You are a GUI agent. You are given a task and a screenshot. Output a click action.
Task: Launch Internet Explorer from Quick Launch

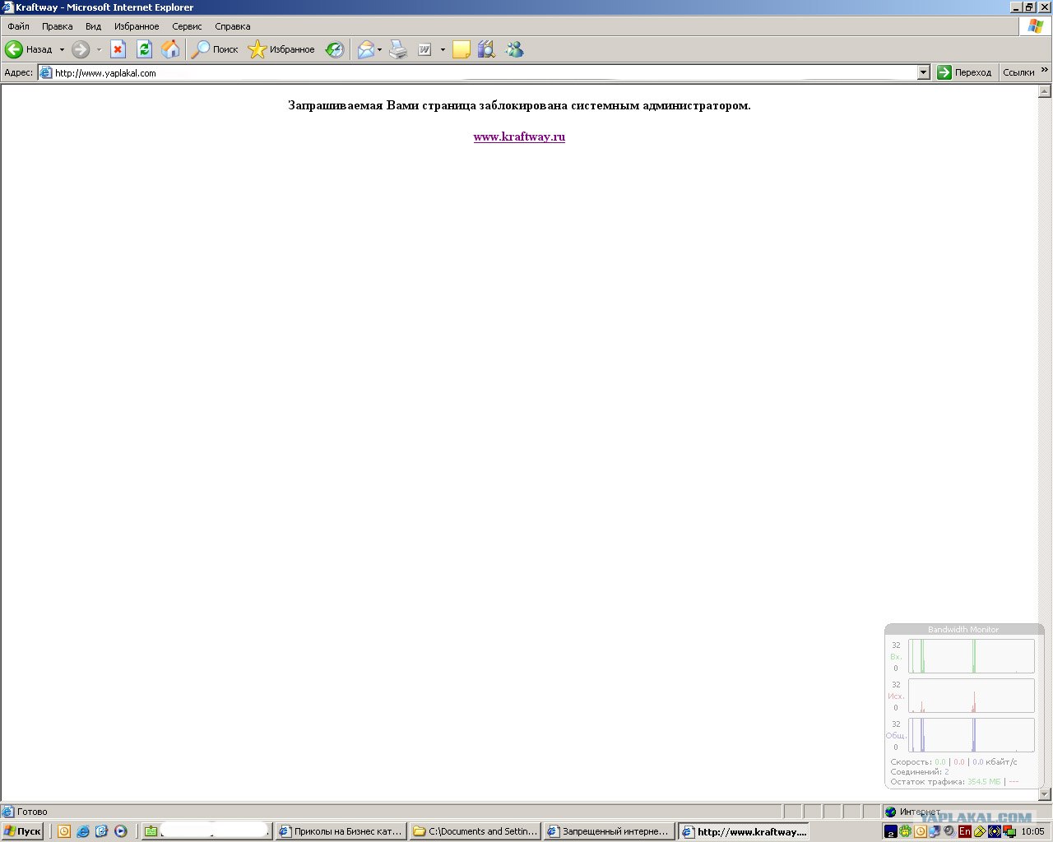click(x=83, y=831)
